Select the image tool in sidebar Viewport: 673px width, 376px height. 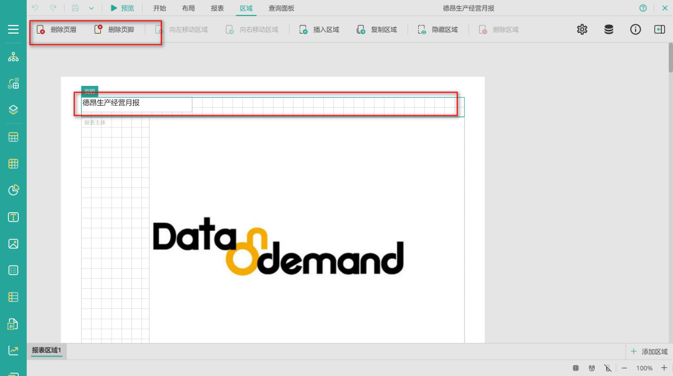tap(13, 244)
